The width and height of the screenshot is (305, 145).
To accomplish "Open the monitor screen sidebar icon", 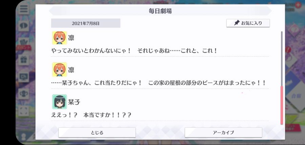I will [24, 77].
